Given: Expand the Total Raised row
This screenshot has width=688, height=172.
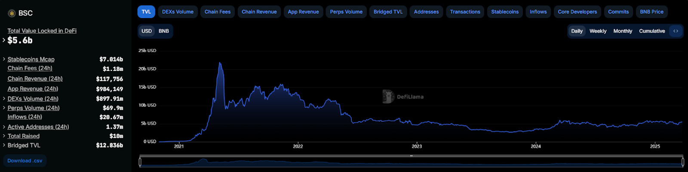Looking at the screenshot, I should pos(4,136).
